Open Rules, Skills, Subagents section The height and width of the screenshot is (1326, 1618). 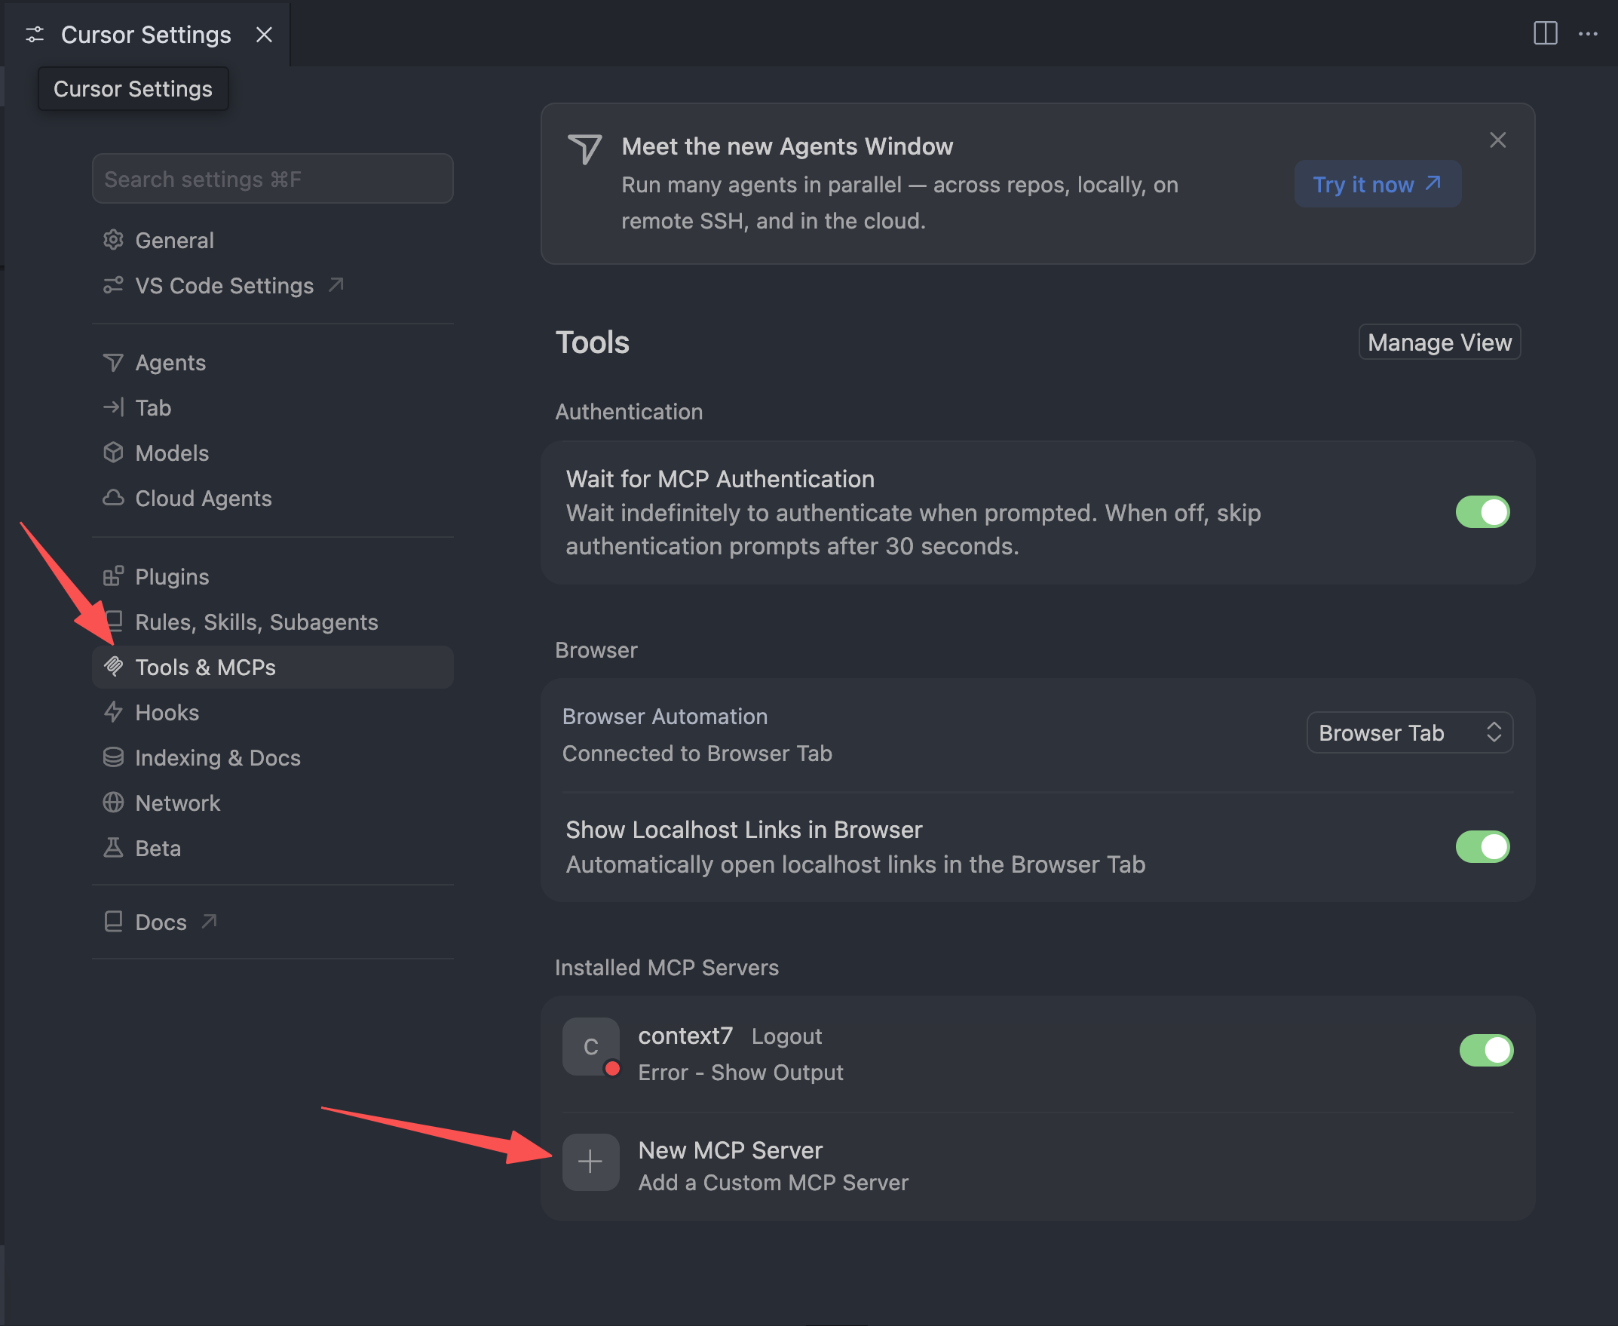pos(273,622)
